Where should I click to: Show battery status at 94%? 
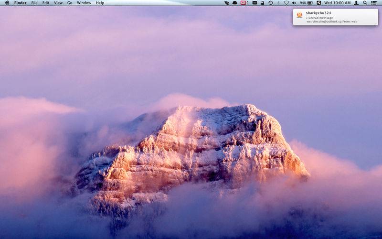306,3
